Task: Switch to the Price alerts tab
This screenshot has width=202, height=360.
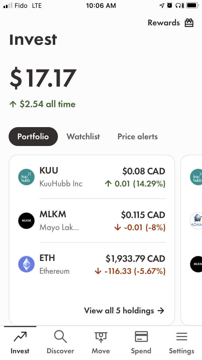Action: pos(138,137)
